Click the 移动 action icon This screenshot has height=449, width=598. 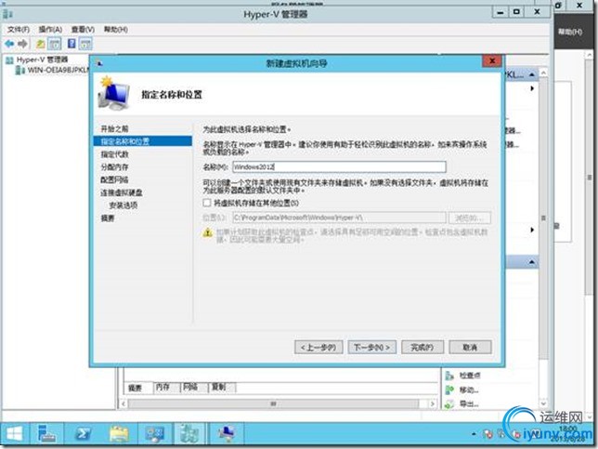coord(449,390)
